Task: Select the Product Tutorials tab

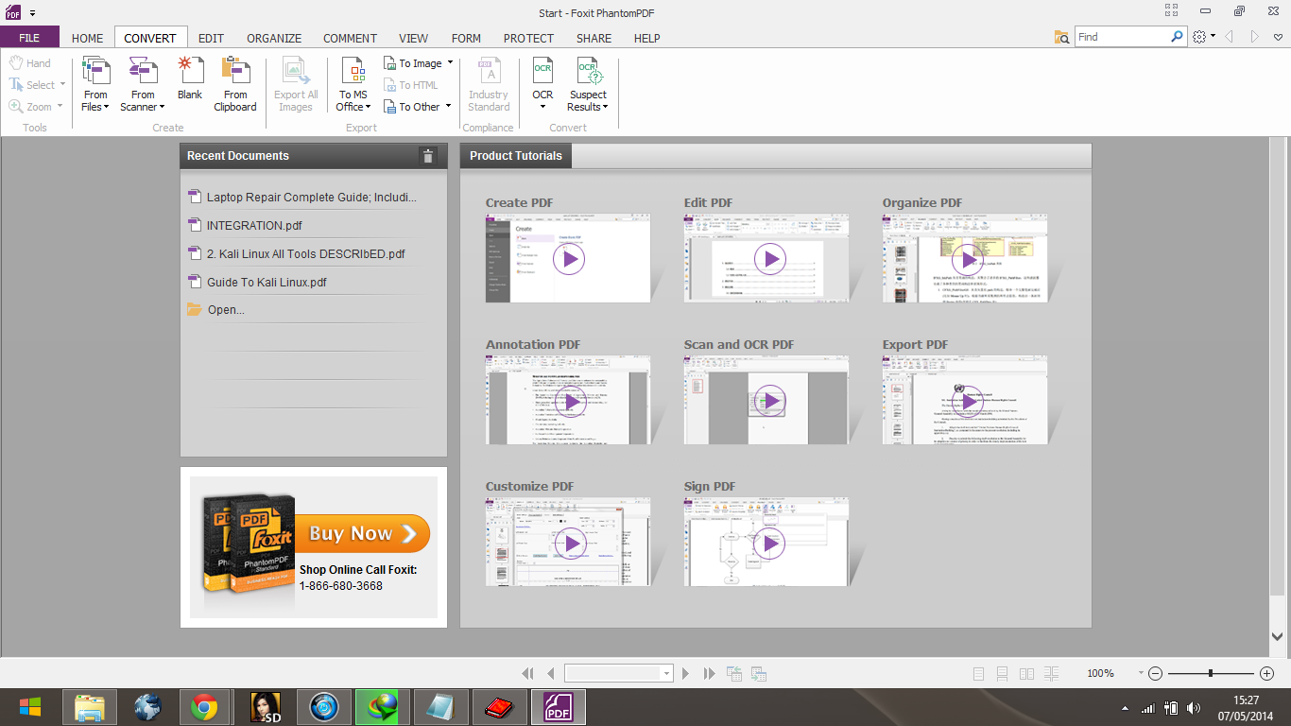Action: [x=516, y=156]
